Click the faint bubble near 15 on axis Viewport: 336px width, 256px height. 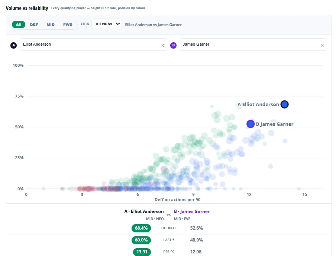[299, 188]
